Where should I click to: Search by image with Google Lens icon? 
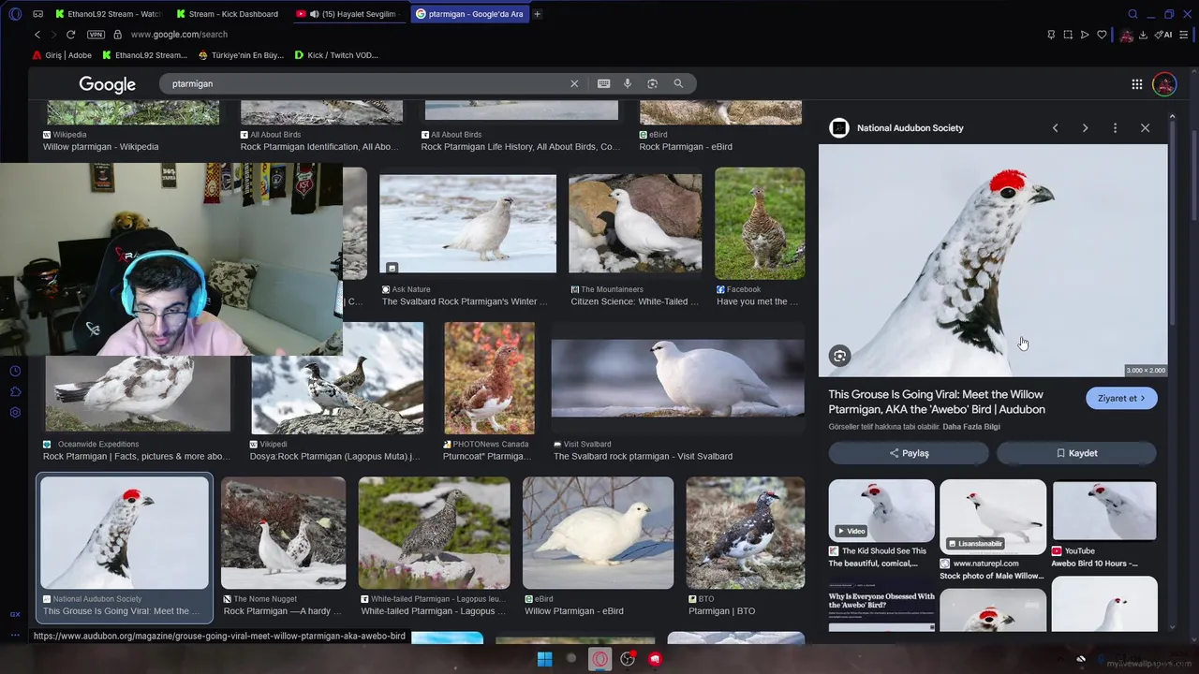[653, 83]
